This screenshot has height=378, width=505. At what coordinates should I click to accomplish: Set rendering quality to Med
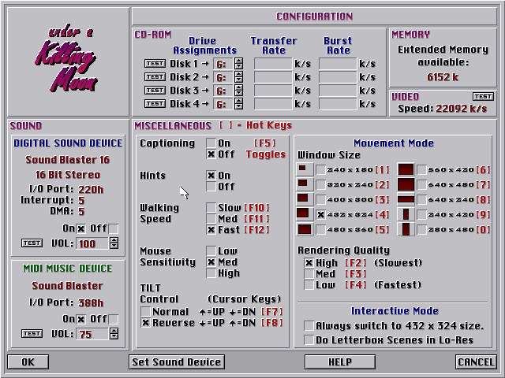click(309, 274)
